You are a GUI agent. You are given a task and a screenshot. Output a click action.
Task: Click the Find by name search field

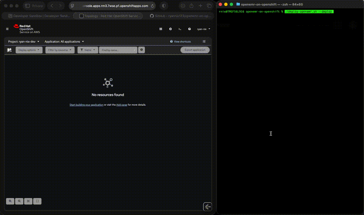click(118, 50)
